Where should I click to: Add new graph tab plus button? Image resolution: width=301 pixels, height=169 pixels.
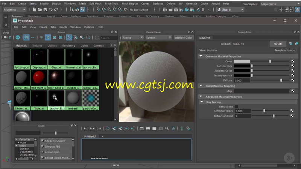tap(102, 136)
